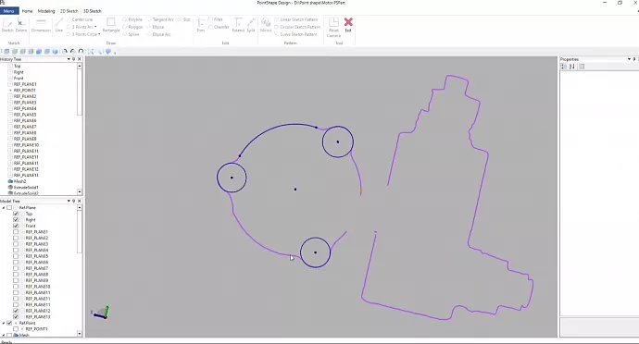The height and width of the screenshot is (344, 639).
Task: Open the History Tree panel options dropdown
Action: click(69, 59)
